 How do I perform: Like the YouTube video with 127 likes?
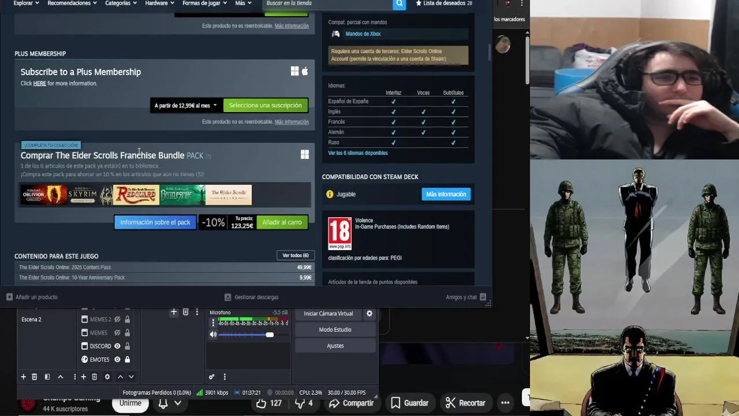pyautogui.click(x=268, y=403)
